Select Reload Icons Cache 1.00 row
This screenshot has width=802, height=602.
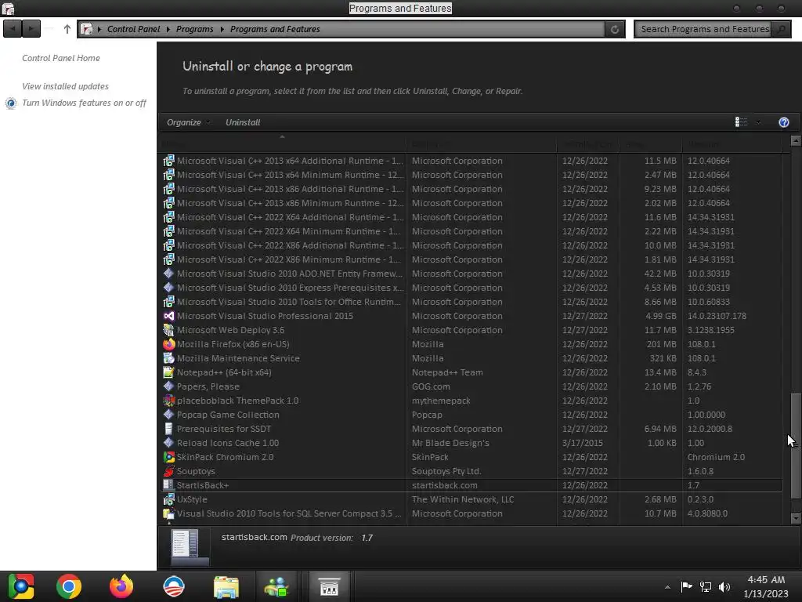pyautogui.click(x=472, y=443)
